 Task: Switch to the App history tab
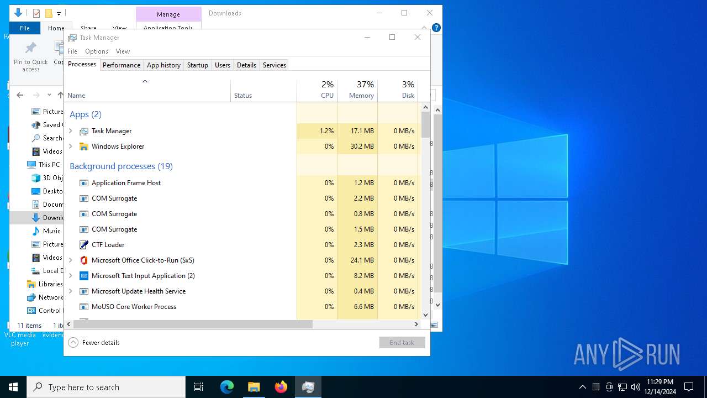pos(163,65)
